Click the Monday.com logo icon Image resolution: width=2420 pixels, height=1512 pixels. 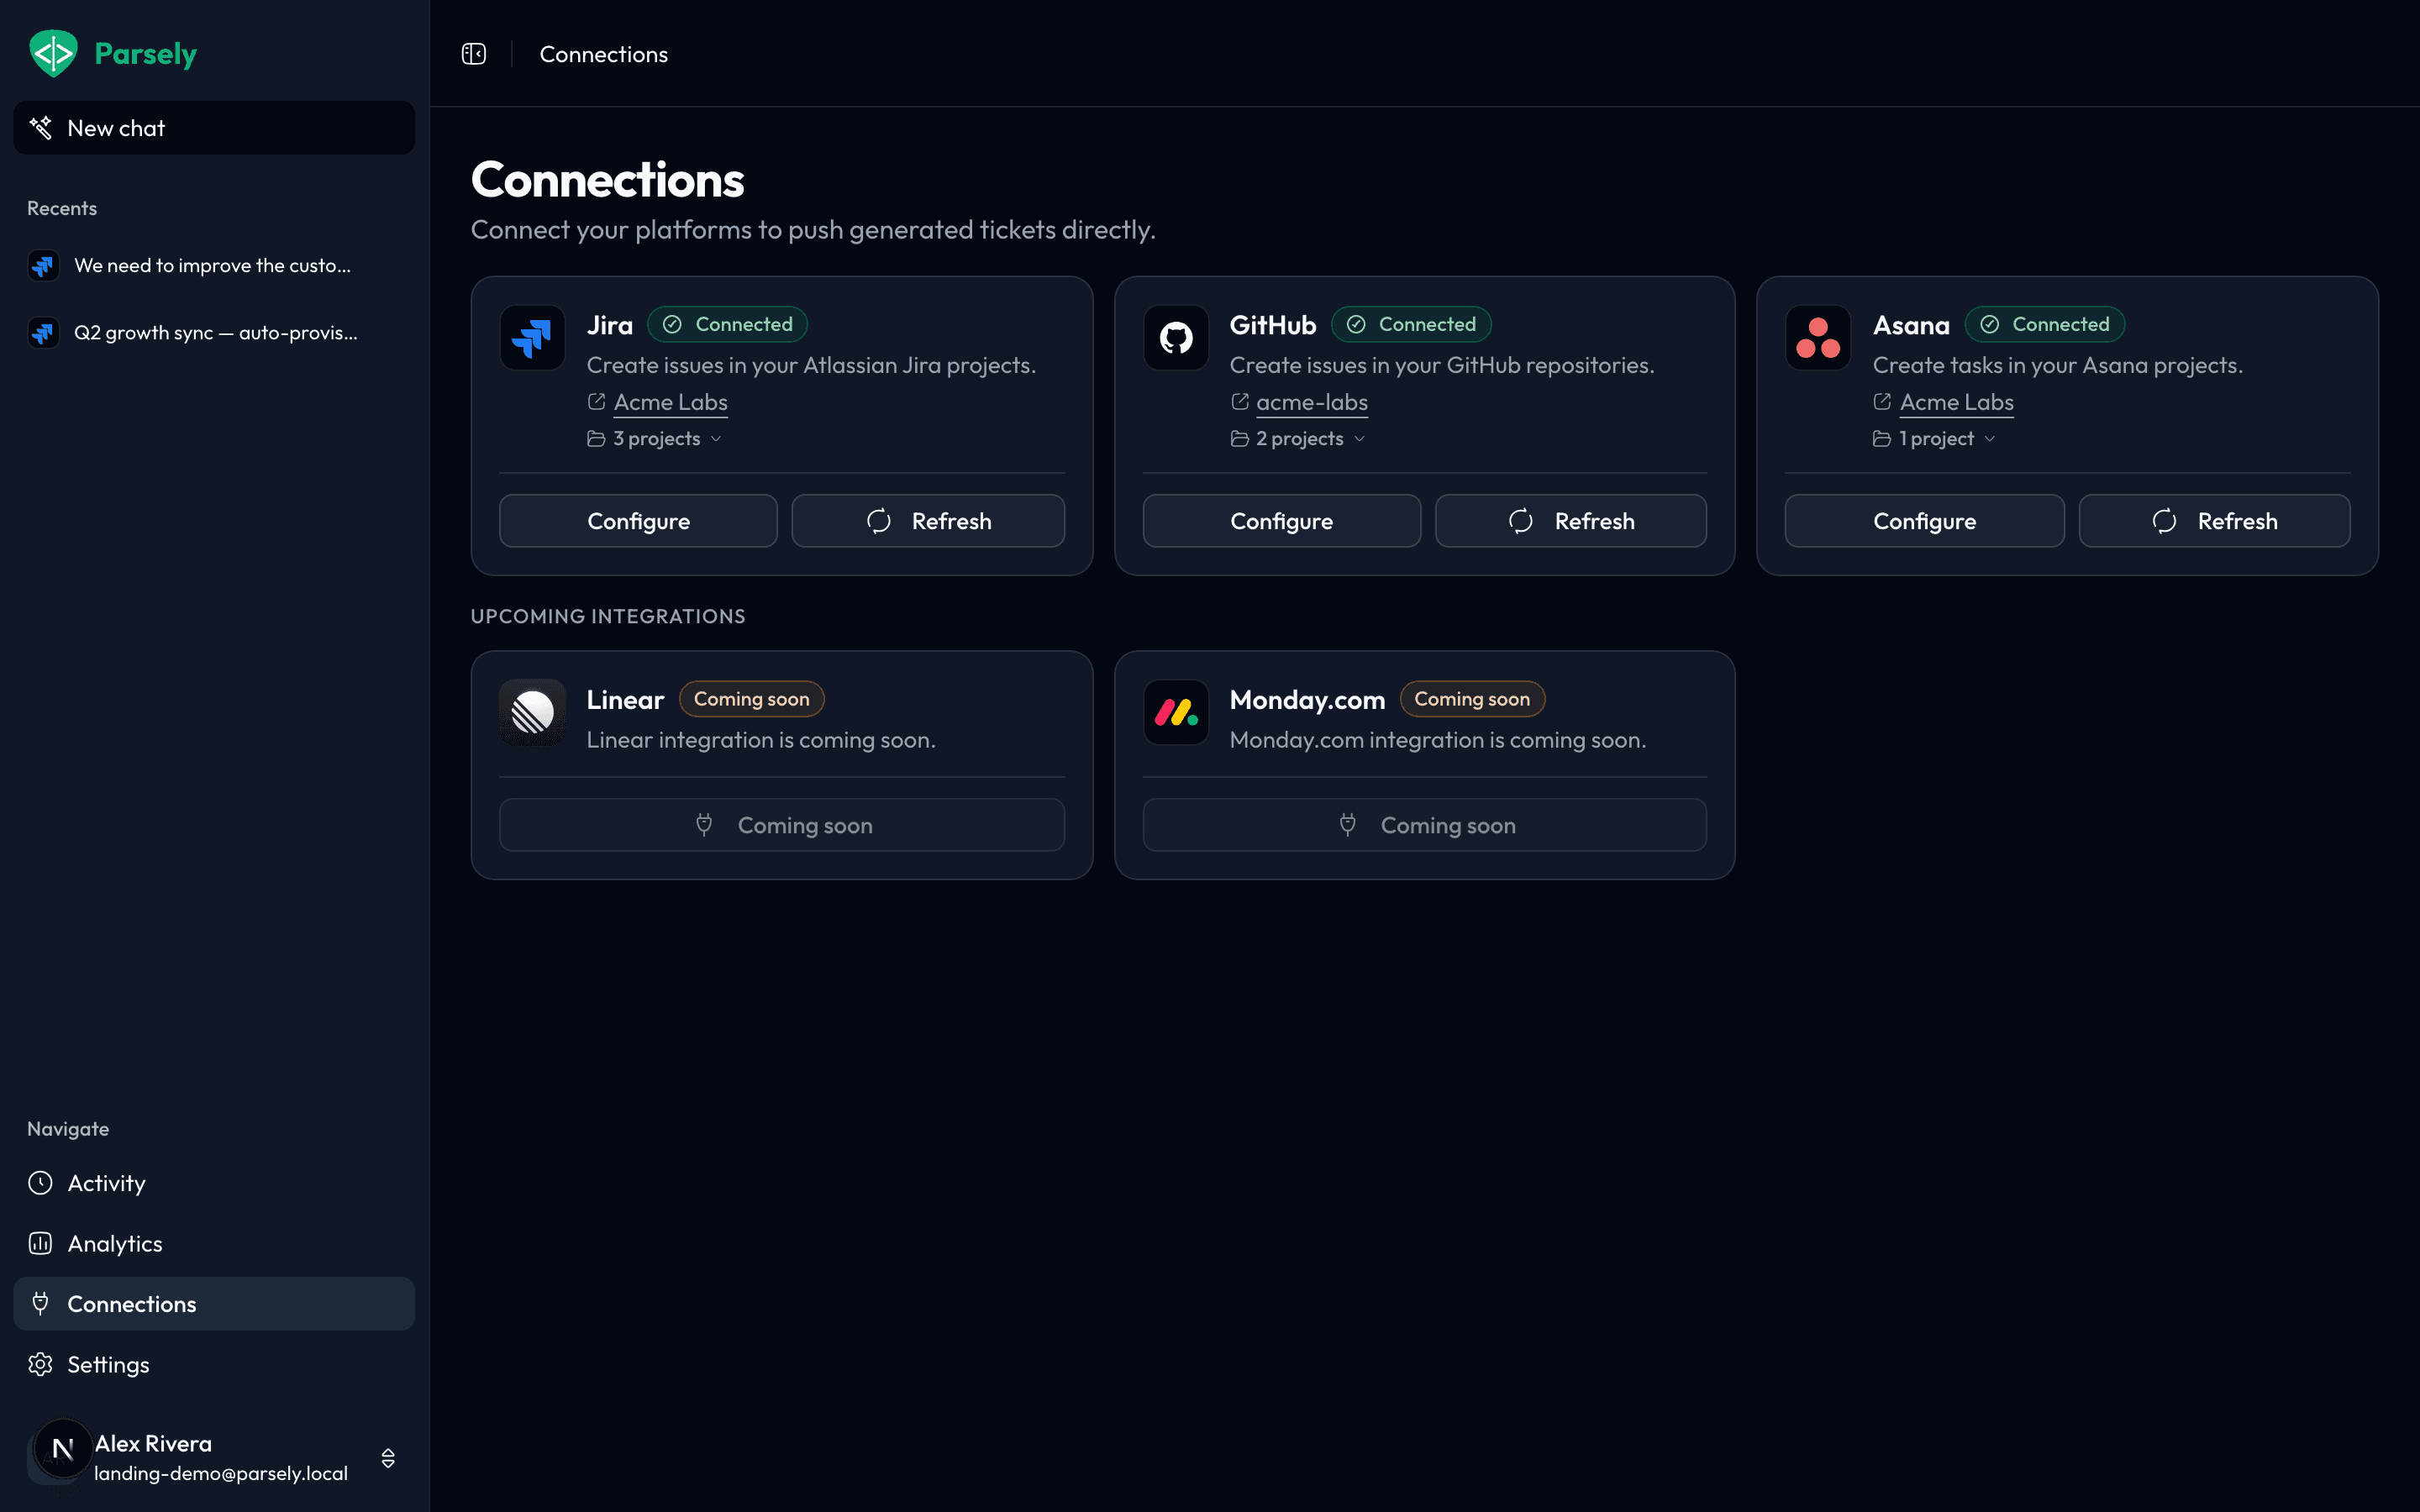[x=1176, y=712]
